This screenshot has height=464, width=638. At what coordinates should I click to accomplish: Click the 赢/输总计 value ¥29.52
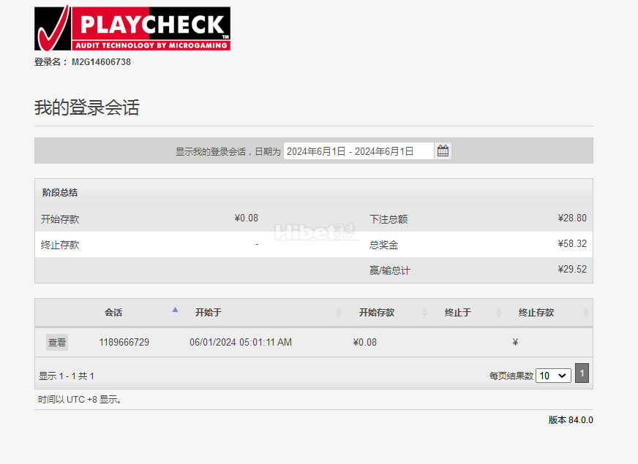point(572,270)
